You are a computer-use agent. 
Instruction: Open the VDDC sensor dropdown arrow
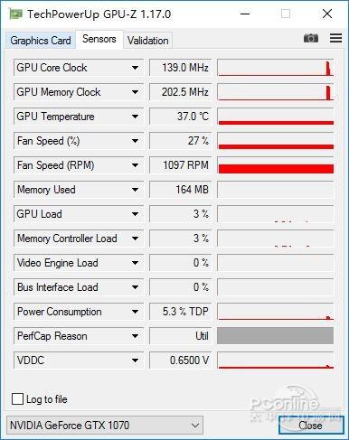[x=136, y=360]
